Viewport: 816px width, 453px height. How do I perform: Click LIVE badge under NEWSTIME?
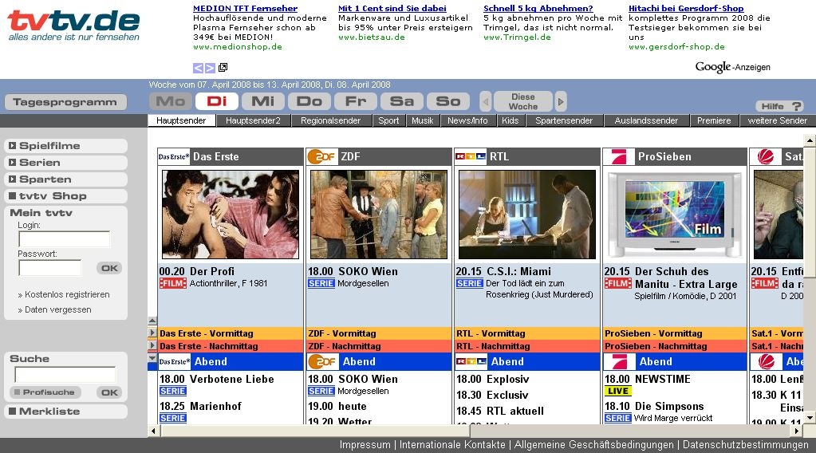click(x=617, y=391)
